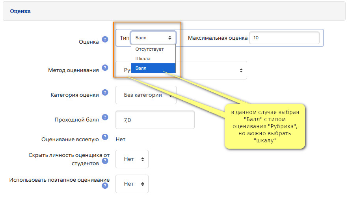Open the Тип grade type dropdown
348x199 pixels.
click(x=153, y=38)
